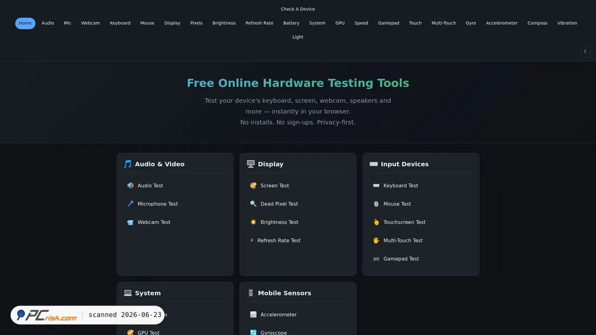Open the Keyboard Test link
The image size is (596, 335).
pos(400,185)
